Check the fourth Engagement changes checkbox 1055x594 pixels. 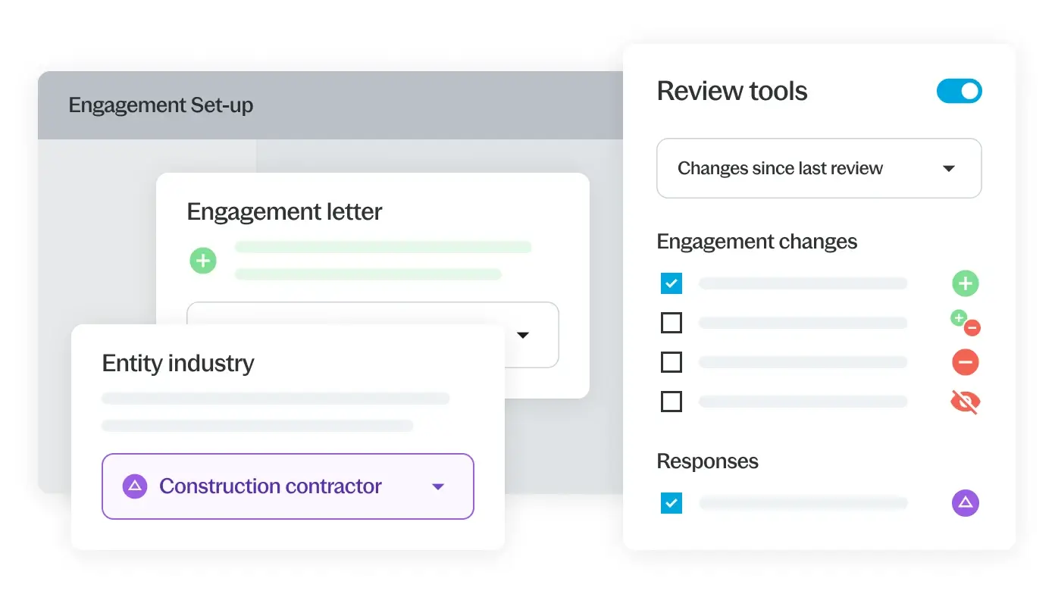pyautogui.click(x=672, y=402)
